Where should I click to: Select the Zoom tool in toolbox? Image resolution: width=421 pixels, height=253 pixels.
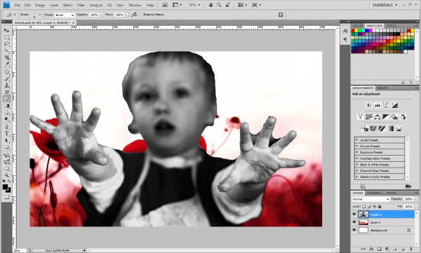(6, 175)
